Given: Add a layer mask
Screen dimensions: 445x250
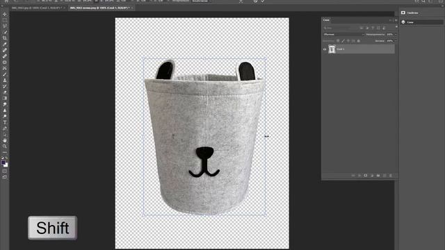Looking at the screenshot, I should [x=366, y=176].
